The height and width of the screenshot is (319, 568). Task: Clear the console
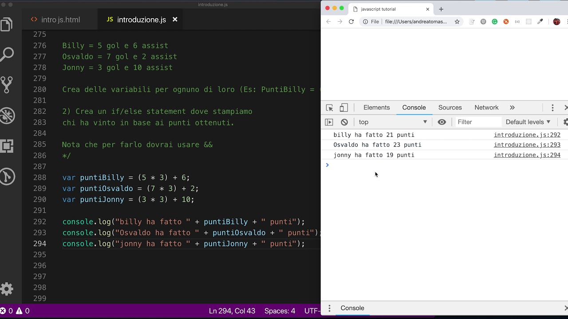pyautogui.click(x=344, y=122)
